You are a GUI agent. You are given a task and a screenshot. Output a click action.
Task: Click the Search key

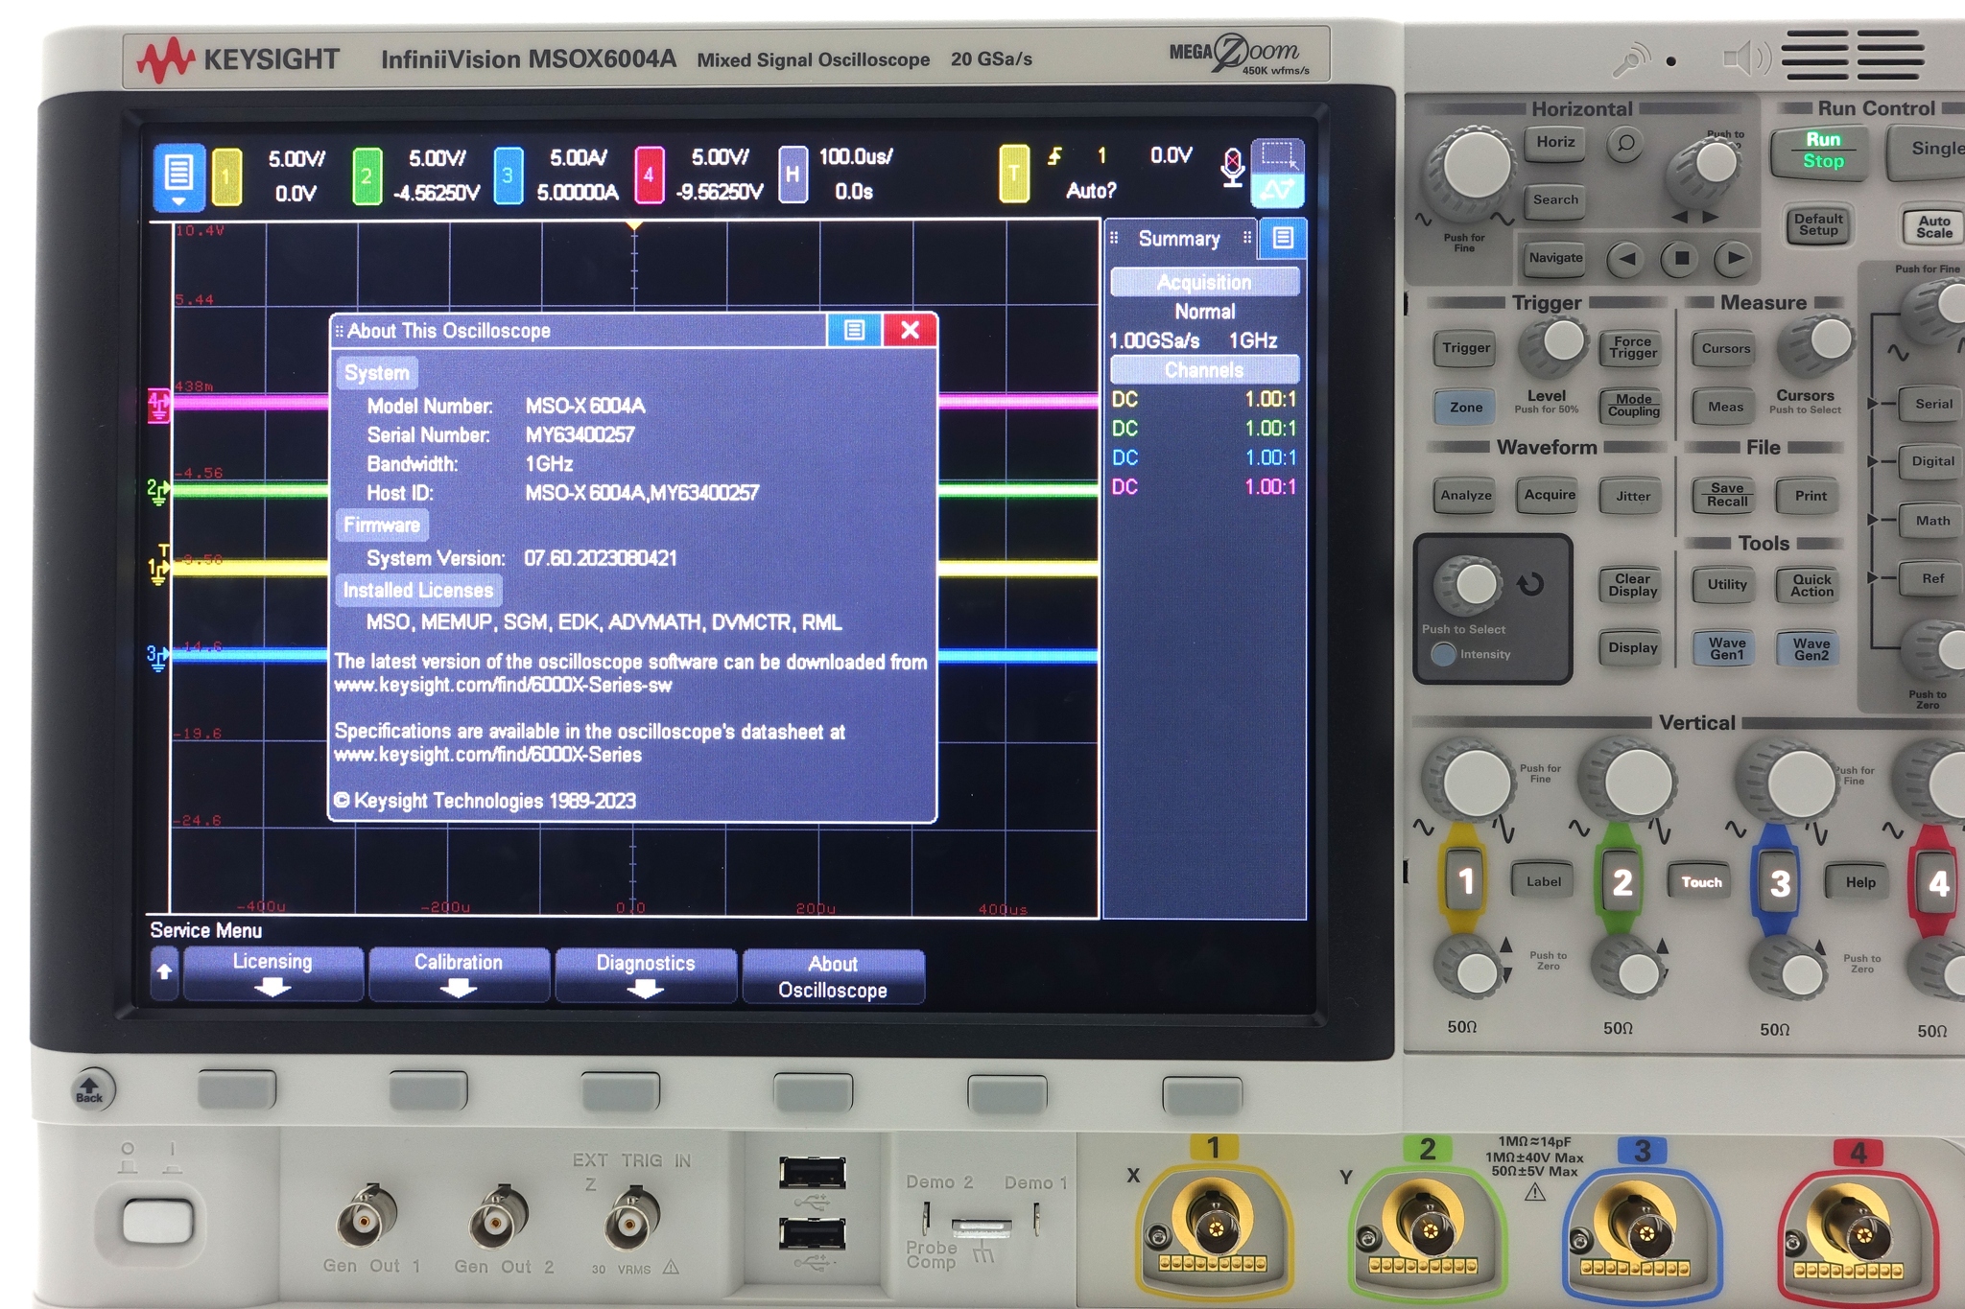[1555, 200]
